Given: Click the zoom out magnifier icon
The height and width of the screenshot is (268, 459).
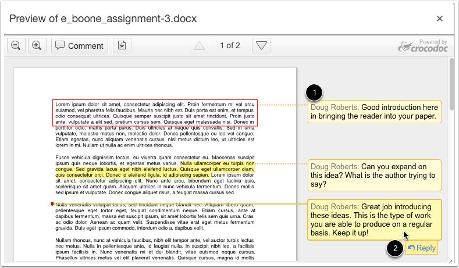Looking at the screenshot, I should pyautogui.click(x=16, y=46).
